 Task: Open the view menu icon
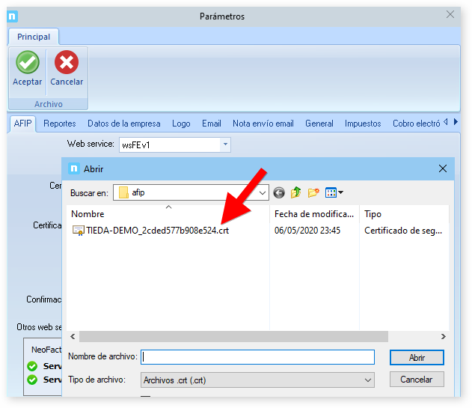[334, 193]
